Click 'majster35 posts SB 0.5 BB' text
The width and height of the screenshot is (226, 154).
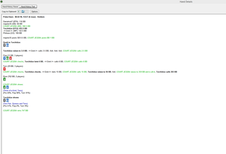(15, 38)
